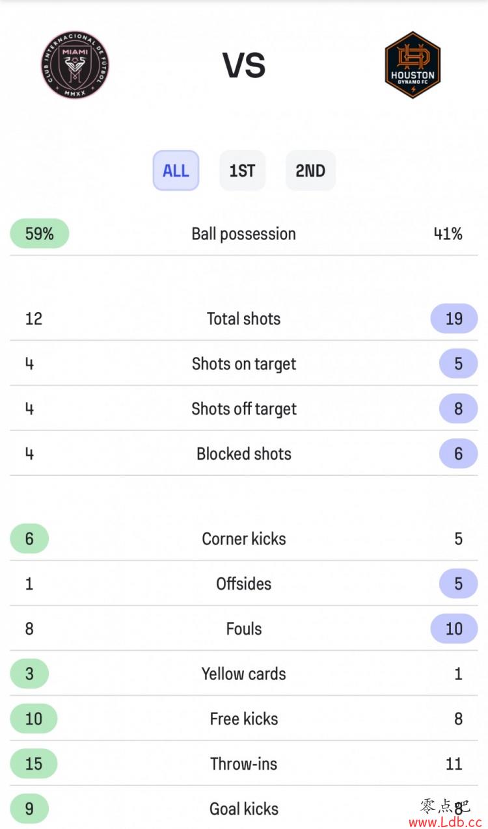Click the 59% possession badge
The image size is (488, 829).
click(x=39, y=233)
